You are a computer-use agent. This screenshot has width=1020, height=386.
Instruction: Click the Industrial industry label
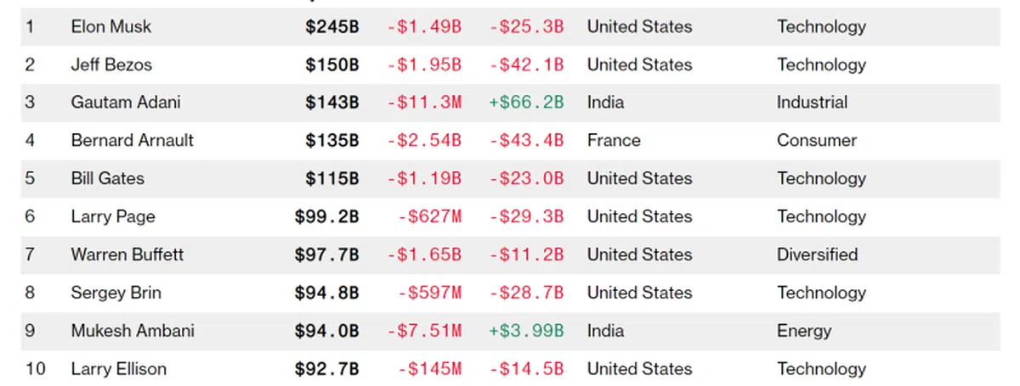click(x=812, y=103)
